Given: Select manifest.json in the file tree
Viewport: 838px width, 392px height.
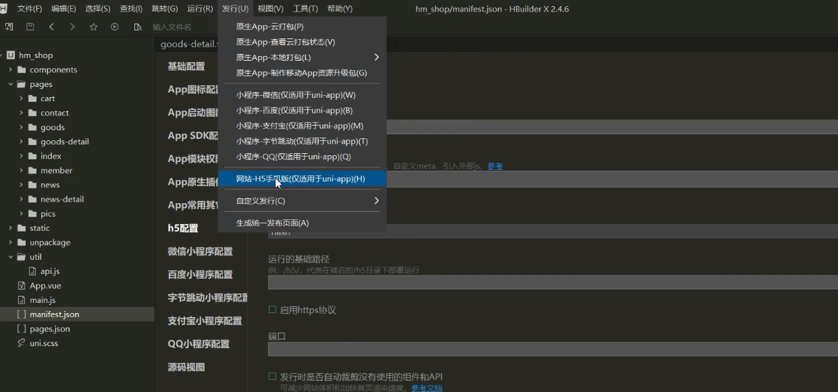Looking at the screenshot, I should 77,314.
